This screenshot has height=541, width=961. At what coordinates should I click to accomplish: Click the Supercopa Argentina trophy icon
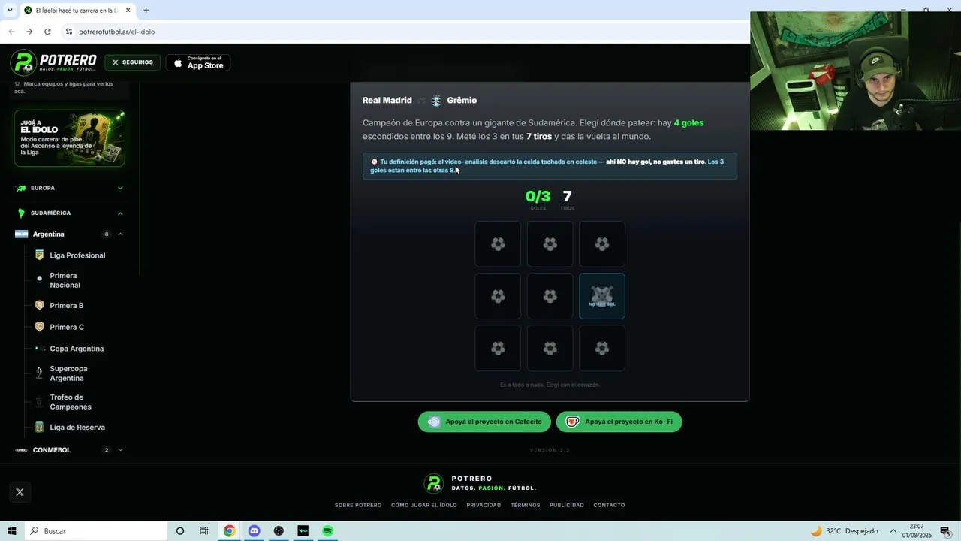coord(40,373)
